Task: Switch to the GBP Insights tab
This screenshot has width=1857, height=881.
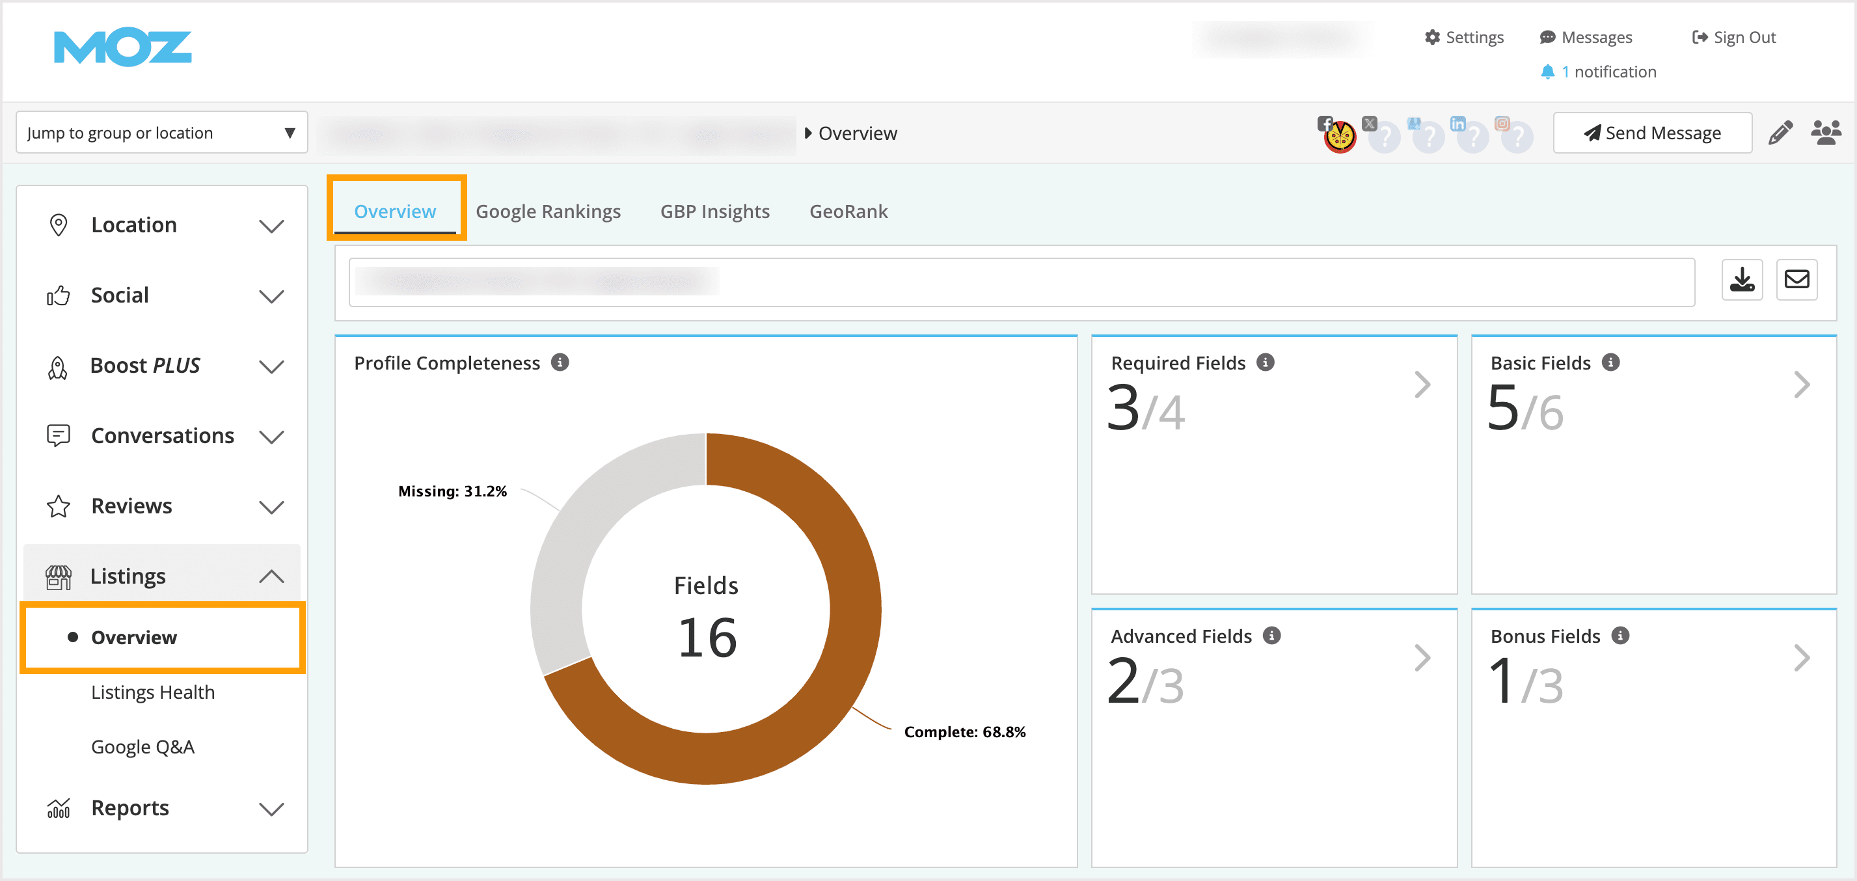Action: pos(714,212)
